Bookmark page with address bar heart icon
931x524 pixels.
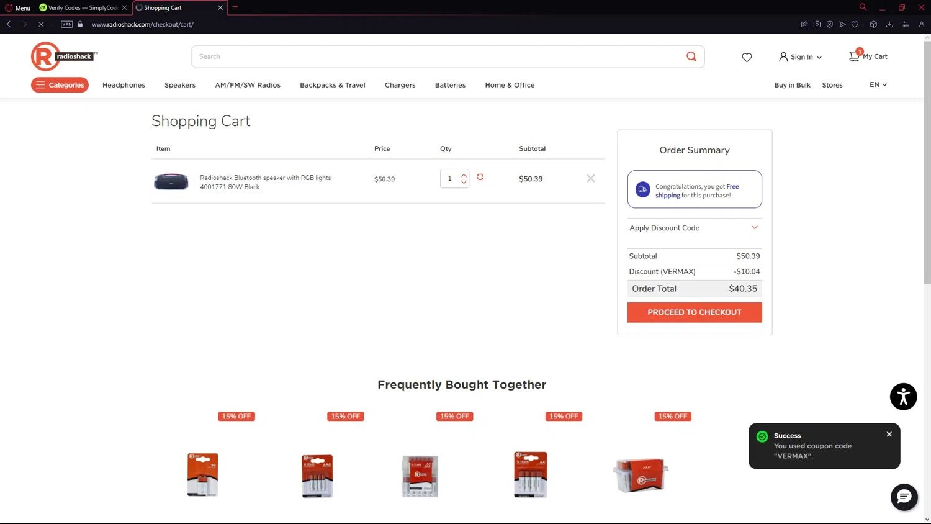855,24
